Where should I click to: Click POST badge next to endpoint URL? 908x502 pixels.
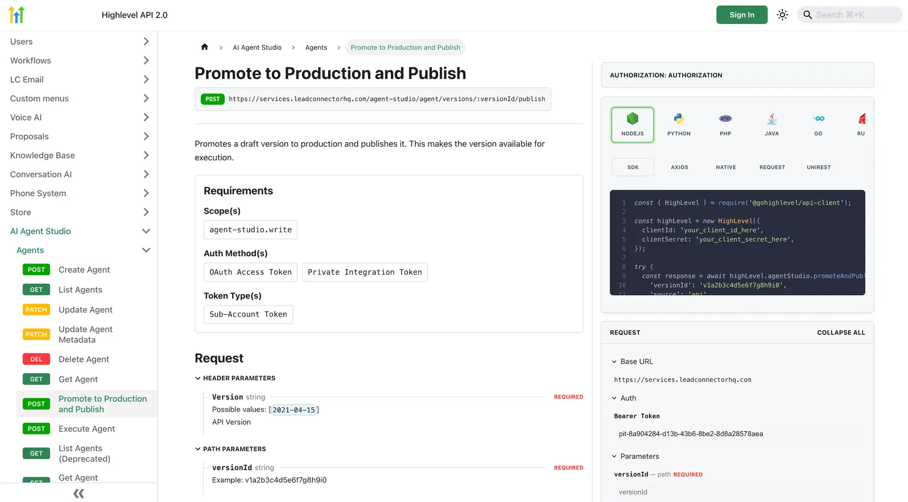tap(213, 99)
